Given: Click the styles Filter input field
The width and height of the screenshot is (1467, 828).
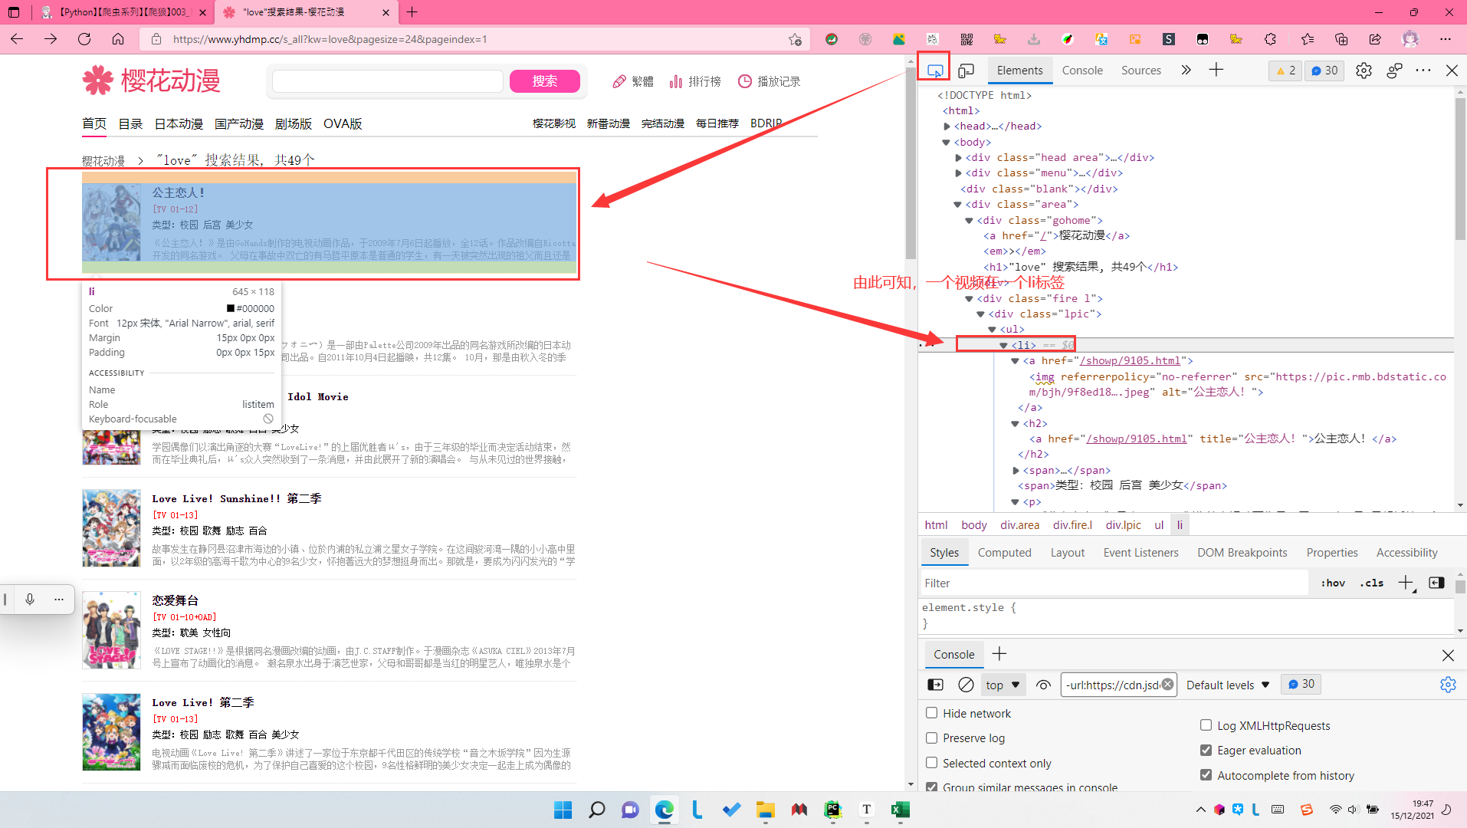Looking at the screenshot, I should coord(1114,583).
